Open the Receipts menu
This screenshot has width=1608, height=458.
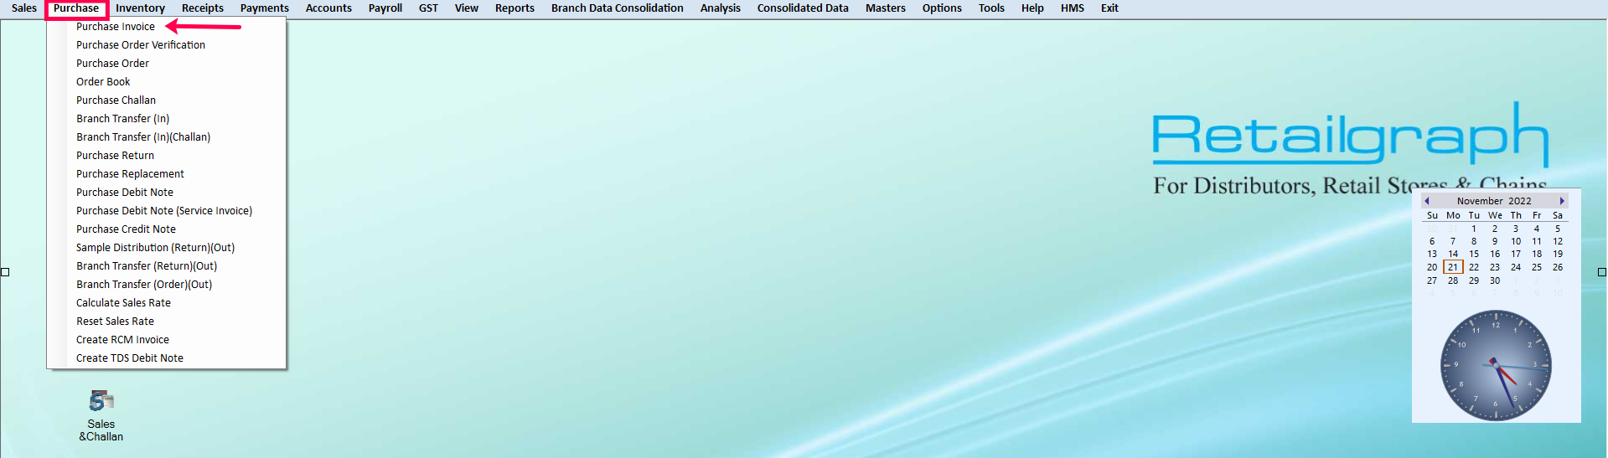tap(203, 8)
